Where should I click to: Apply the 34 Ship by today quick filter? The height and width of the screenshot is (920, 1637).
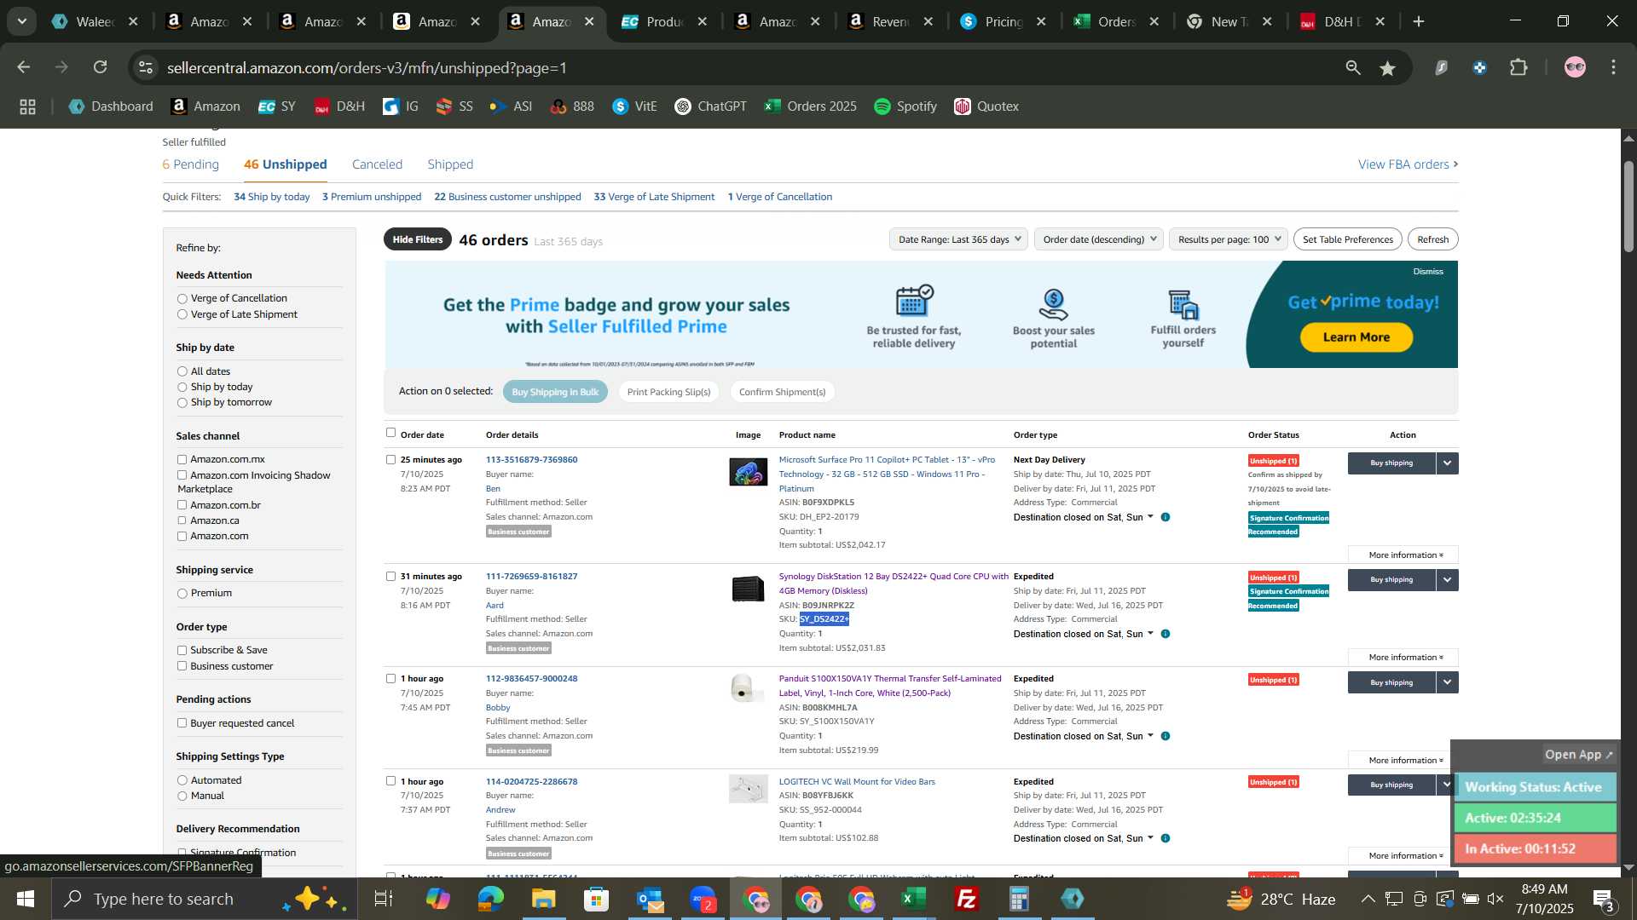coord(272,197)
